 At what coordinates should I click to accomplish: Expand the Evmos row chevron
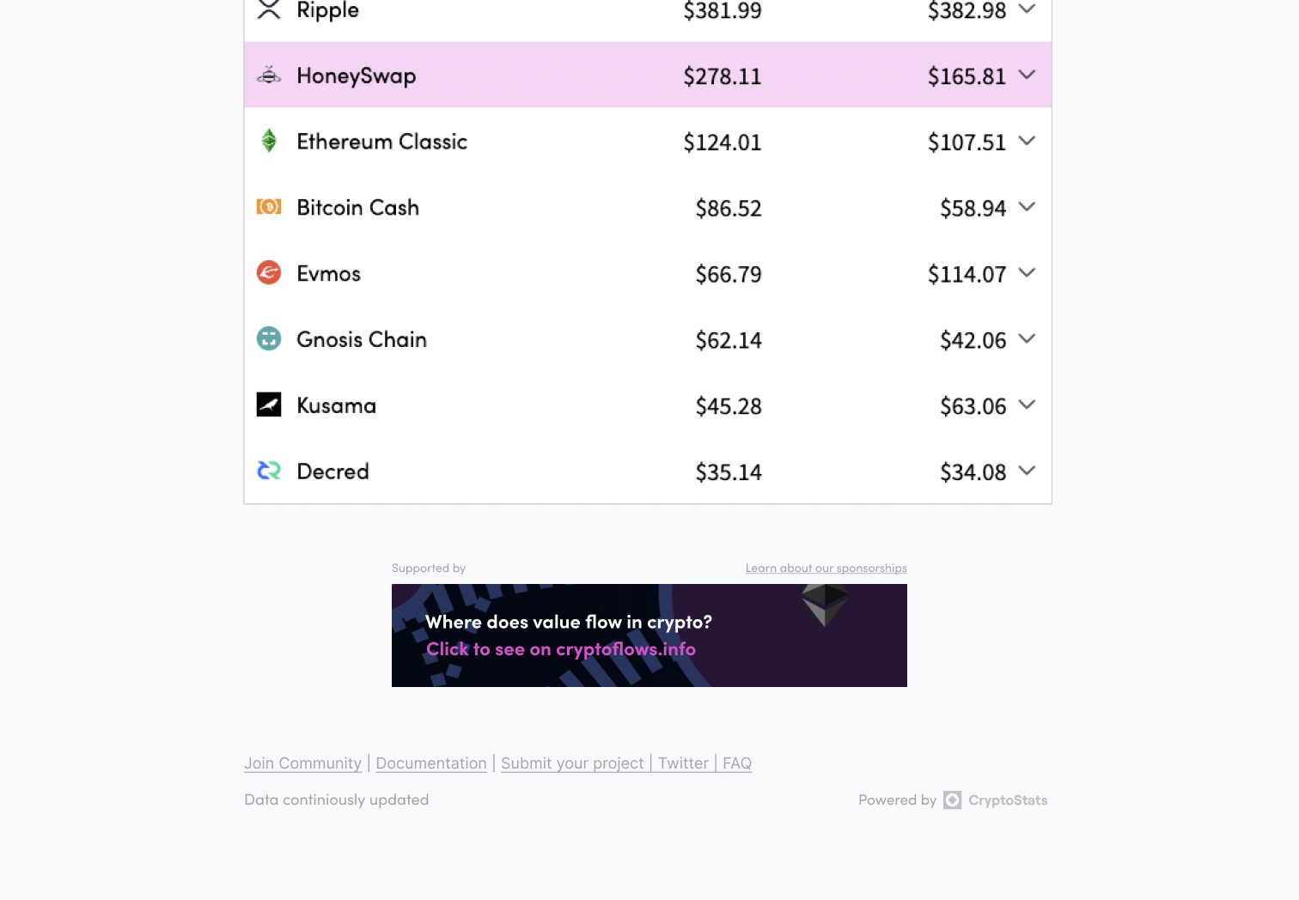pyautogui.click(x=1027, y=273)
